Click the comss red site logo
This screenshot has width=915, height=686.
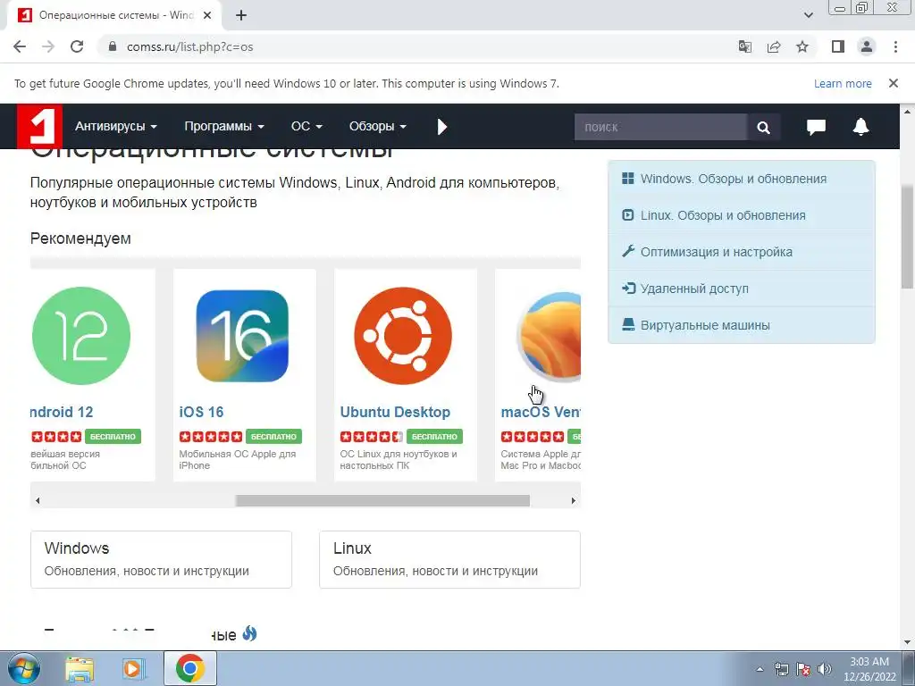pyautogui.click(x=39, y=125)
